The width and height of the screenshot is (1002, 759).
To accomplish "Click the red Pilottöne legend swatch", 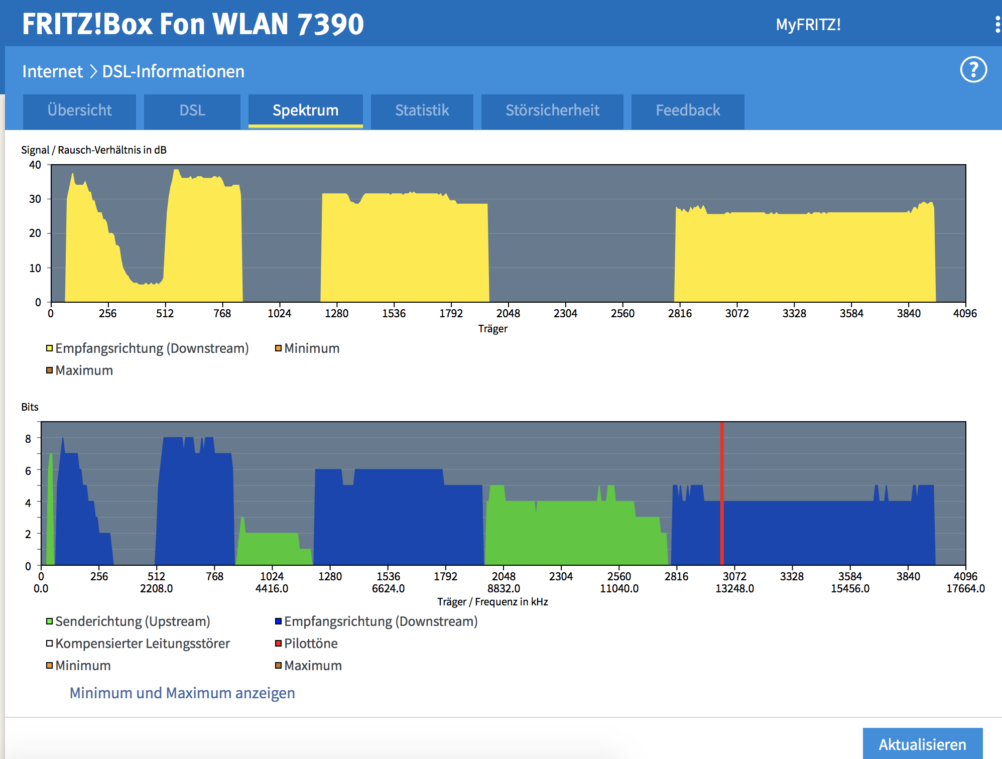I will coord(278,644).
